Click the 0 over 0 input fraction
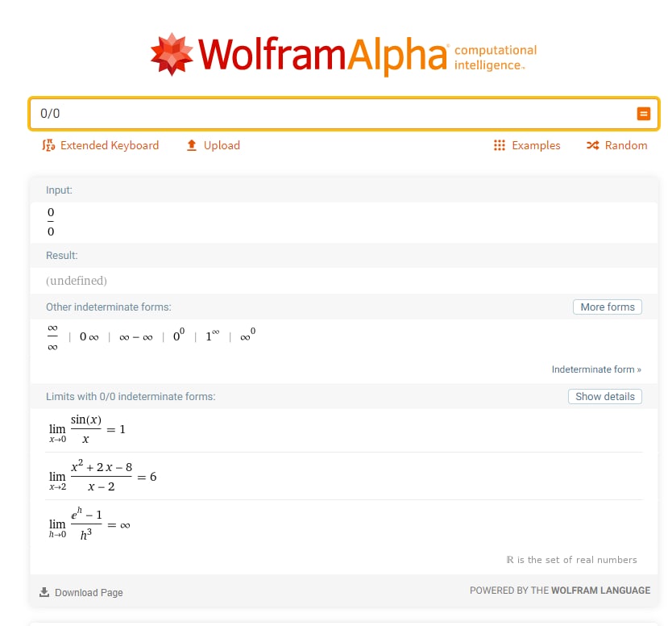Image resolution: width=668 pixels, height=626 pixels. pos(51,222)
